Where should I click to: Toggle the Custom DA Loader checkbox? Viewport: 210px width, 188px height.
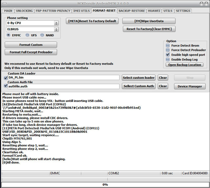(x=6, y=78)
